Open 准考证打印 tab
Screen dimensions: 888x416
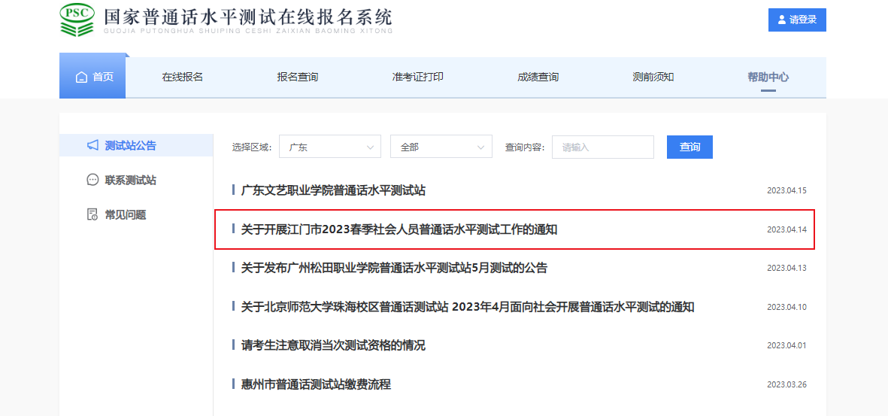[417, 77]
